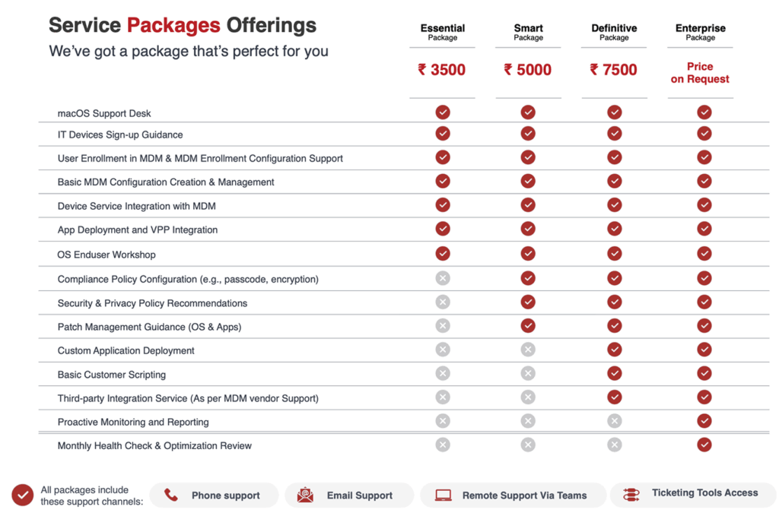Click Essential checkmark for macOS Support Desk
779x516 pixels.
pos(443,112)
